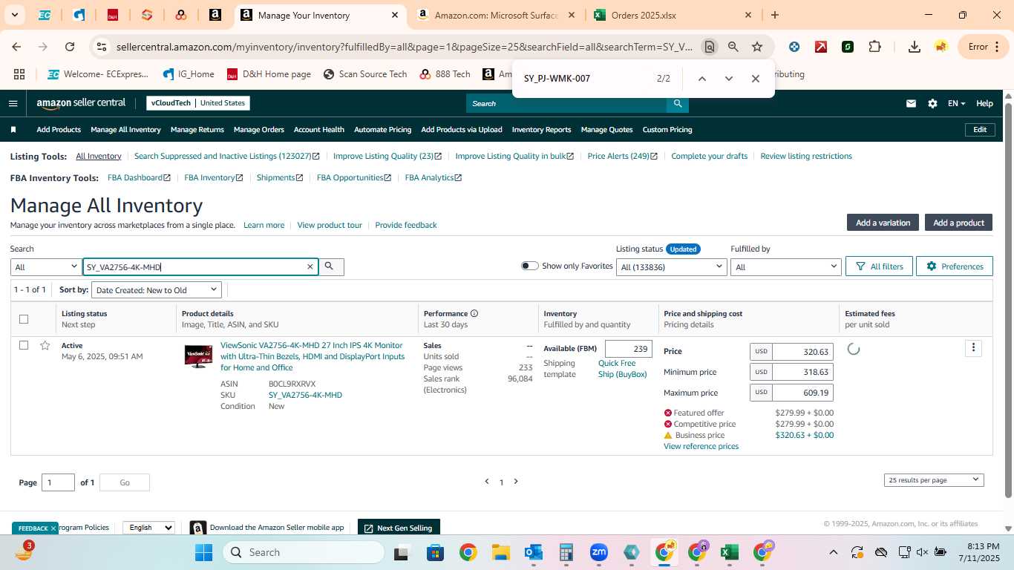Click into Maximum price 609.19 field
Screen dimensions: 1014x570
(802, 393)
